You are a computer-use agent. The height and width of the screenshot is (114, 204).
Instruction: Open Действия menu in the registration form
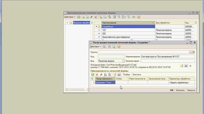click(95, 47)
